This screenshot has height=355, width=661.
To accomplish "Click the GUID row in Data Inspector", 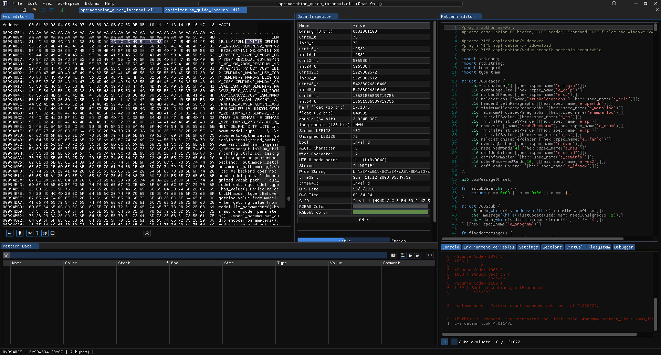I will (x=364, y=201).
